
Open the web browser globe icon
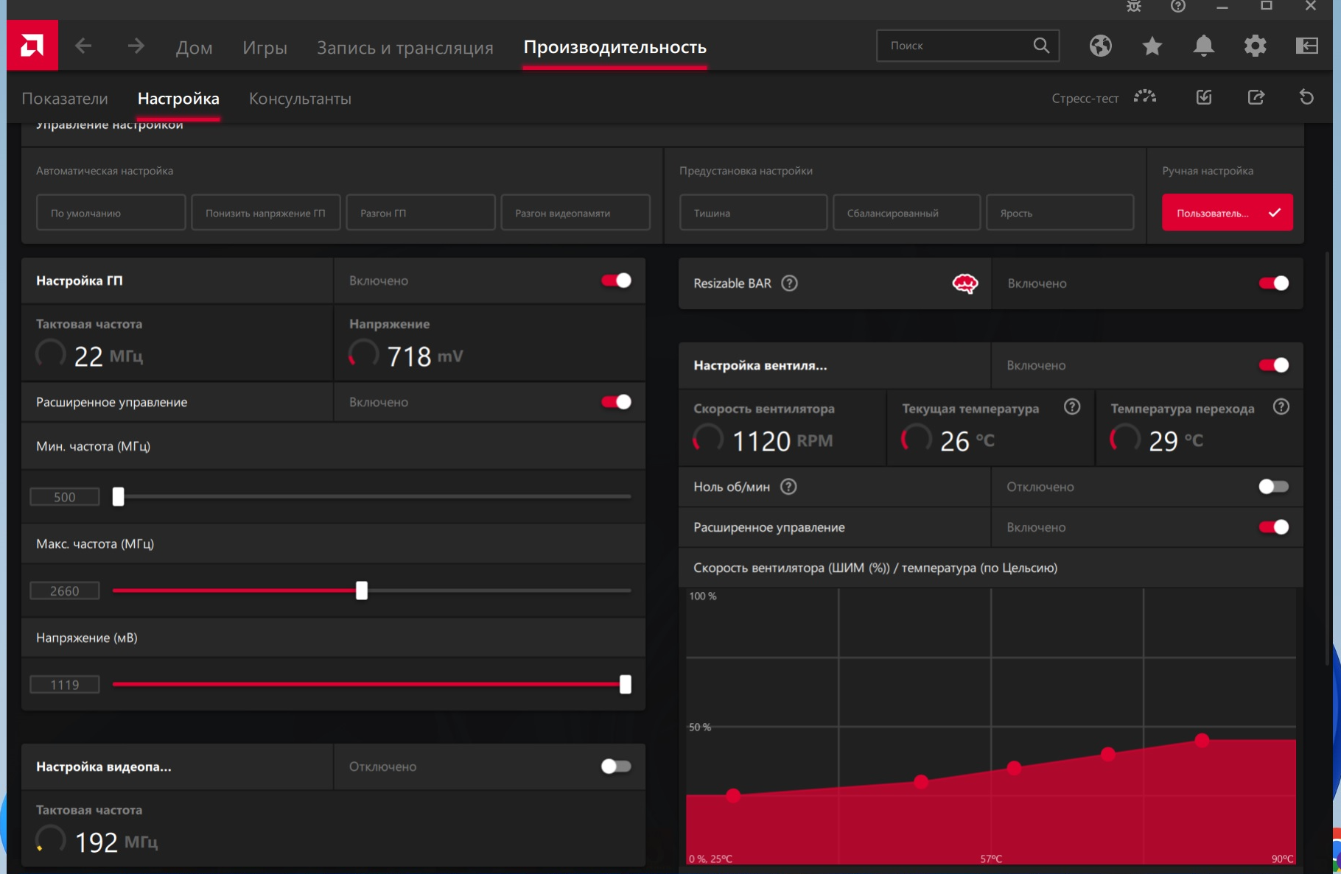pos(1101,46)
